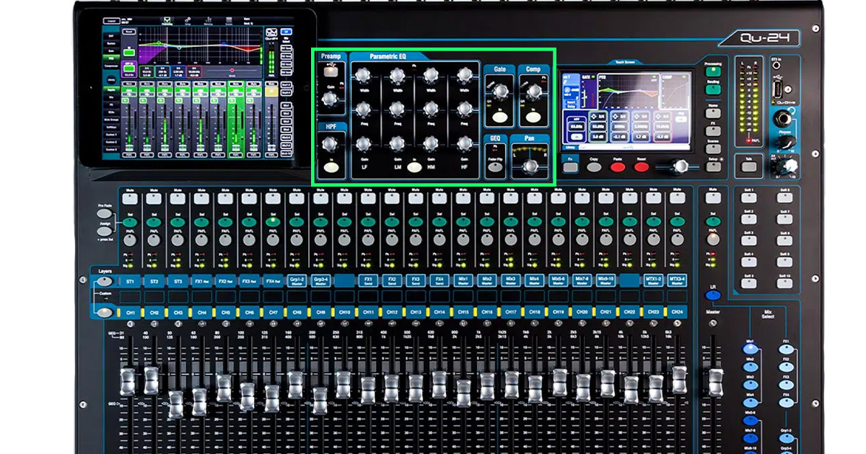Select FX1 in Mix Select
The width and height of the screenshot is (866, 454).
point(785,347)
